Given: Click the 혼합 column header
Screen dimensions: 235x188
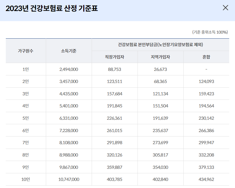Looking at the screenshot, I should (206, 57).
